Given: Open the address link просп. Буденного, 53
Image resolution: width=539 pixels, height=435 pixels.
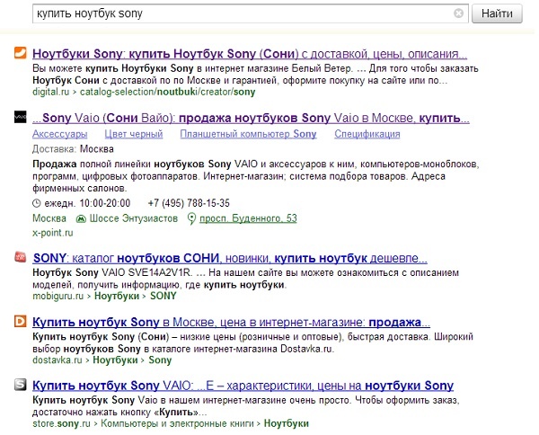Looking at the screenshot, I should point(248,218).
